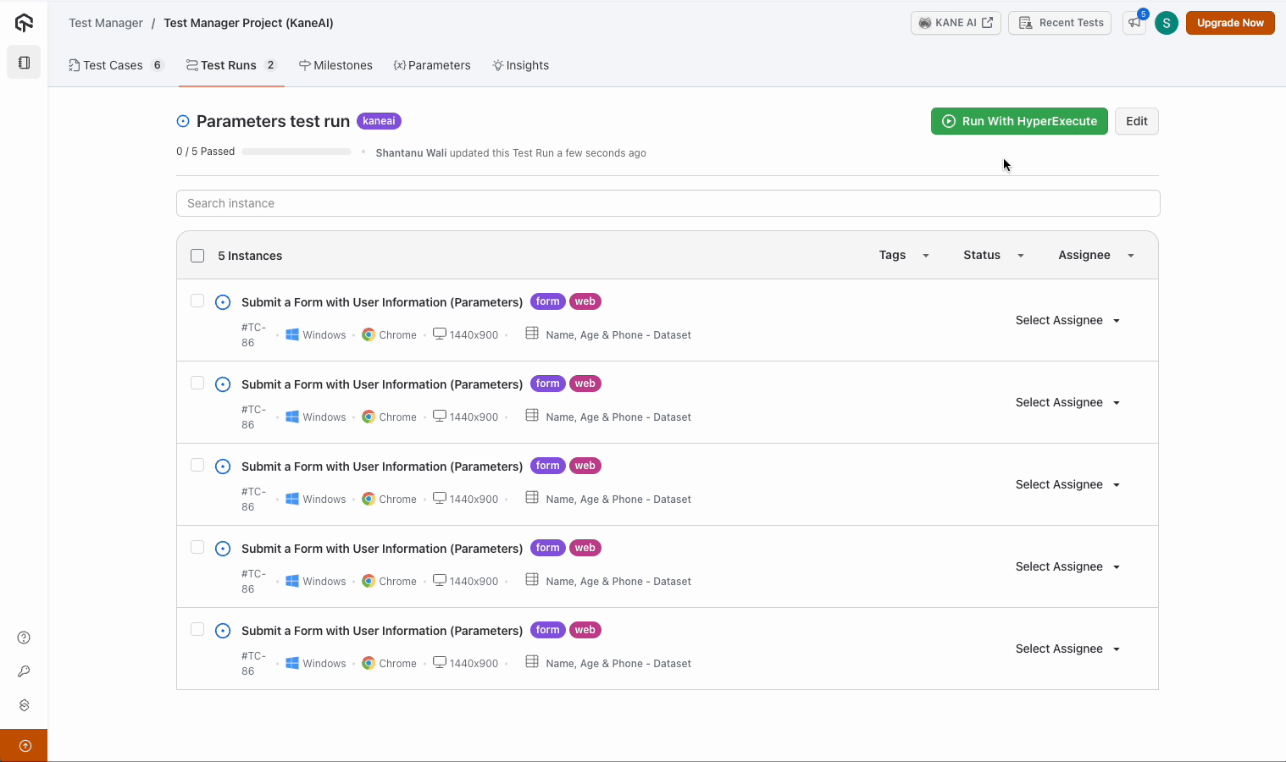Image resolution: width=1286 pixels, height=762 pixels.
Task: Click the key icon in sidebar
Action: click(x=24, y=671)
